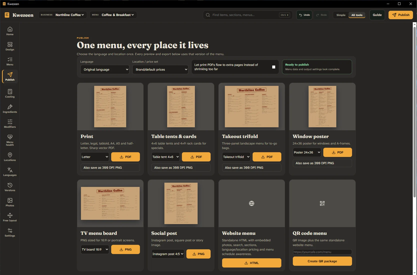417x275 pixels.
Task: Open the Languages translation icon
Action: 10,170
